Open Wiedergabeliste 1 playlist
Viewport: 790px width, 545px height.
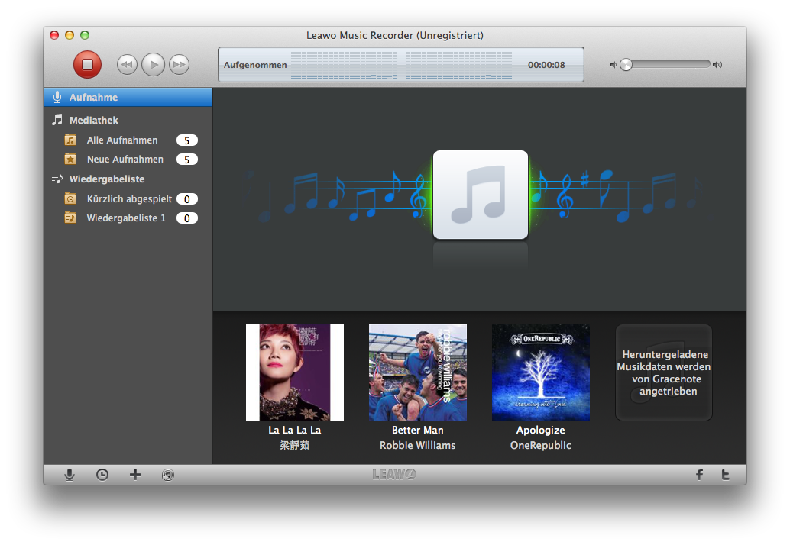click(x=126, y=218)
